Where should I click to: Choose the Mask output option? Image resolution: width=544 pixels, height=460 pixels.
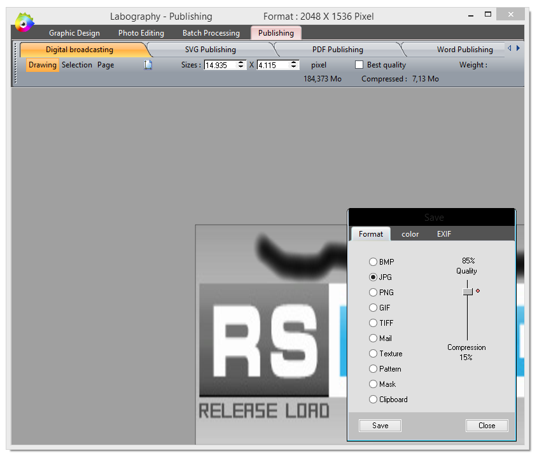pyautogui.click(x=373, y=384)
